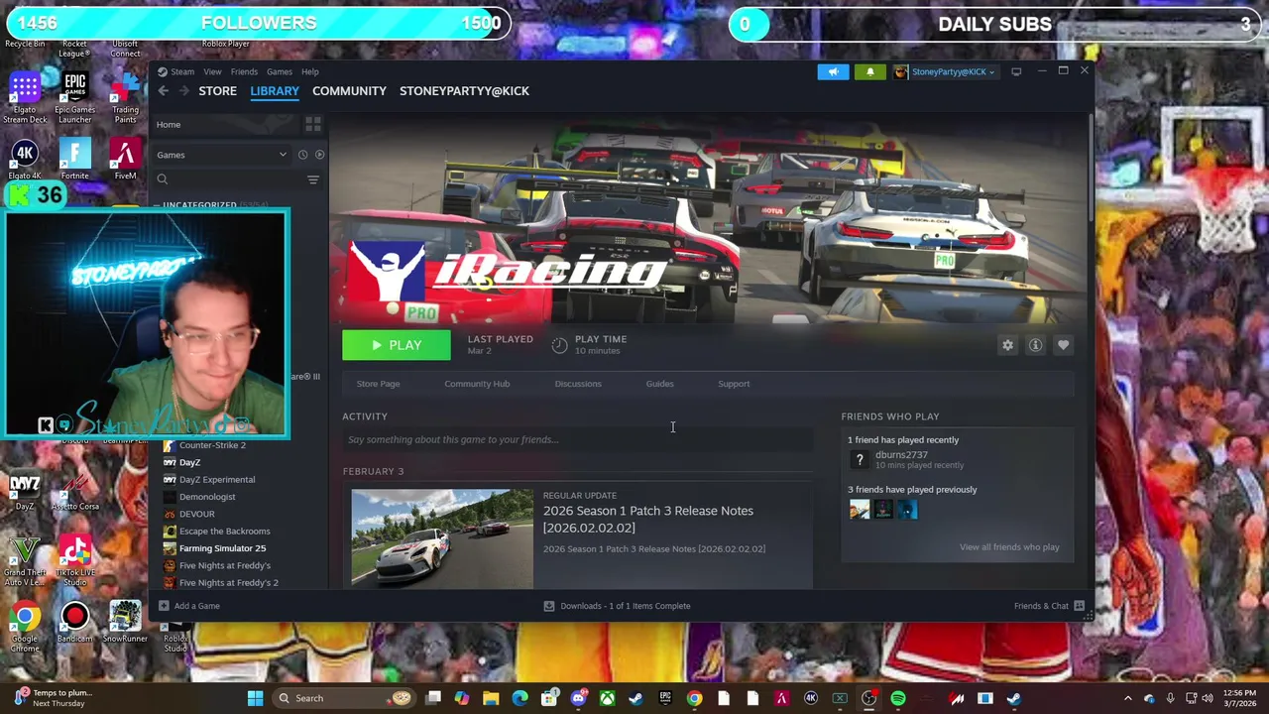Expand the Games filter dropdown
Viewport: 1269px width, 714px height.
pos(220,155)
